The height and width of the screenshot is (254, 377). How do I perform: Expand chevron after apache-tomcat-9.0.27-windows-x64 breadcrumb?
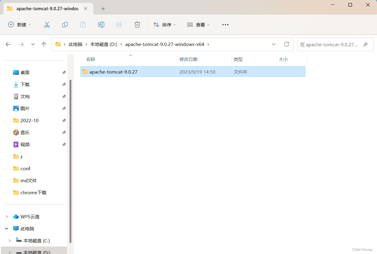(x=208, y=44)
